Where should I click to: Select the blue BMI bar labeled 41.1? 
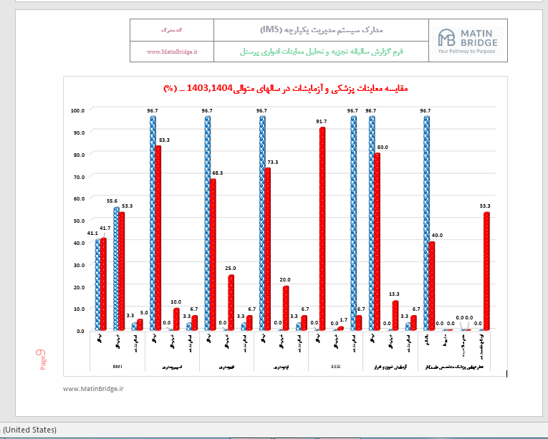(98, 284)
